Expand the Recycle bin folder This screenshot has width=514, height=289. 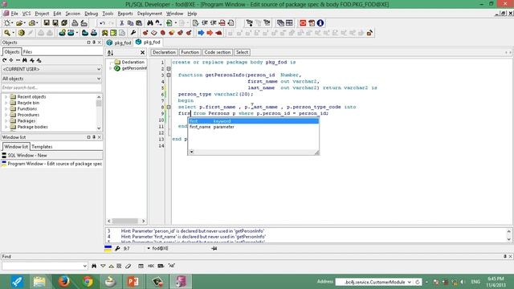6,103
